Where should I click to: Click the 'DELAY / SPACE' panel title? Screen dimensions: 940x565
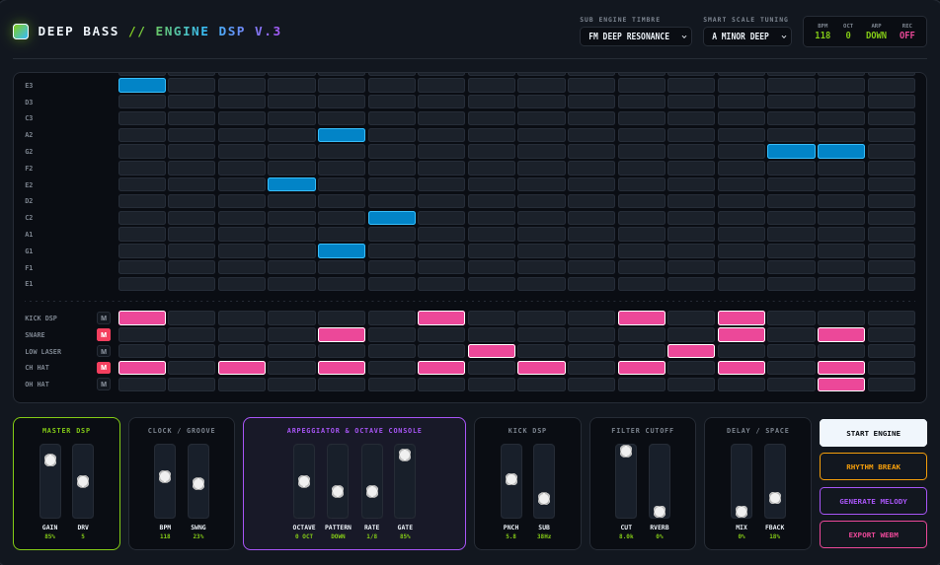[757, 430]
